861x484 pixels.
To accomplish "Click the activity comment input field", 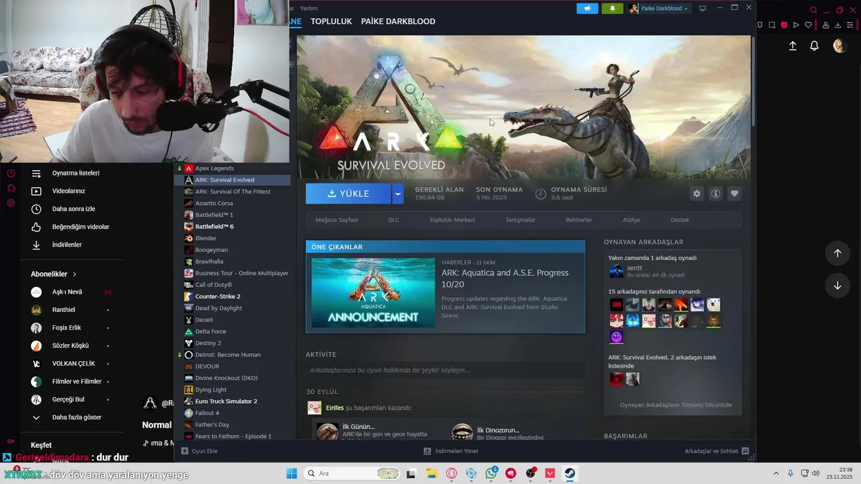I will click(x=445, y=370).
